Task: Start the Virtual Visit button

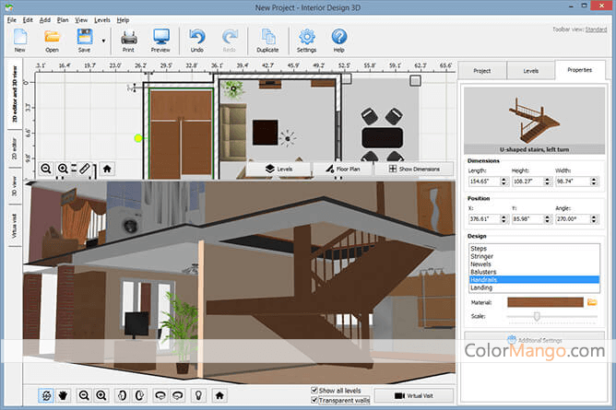Action: click(x=412, y=395)
